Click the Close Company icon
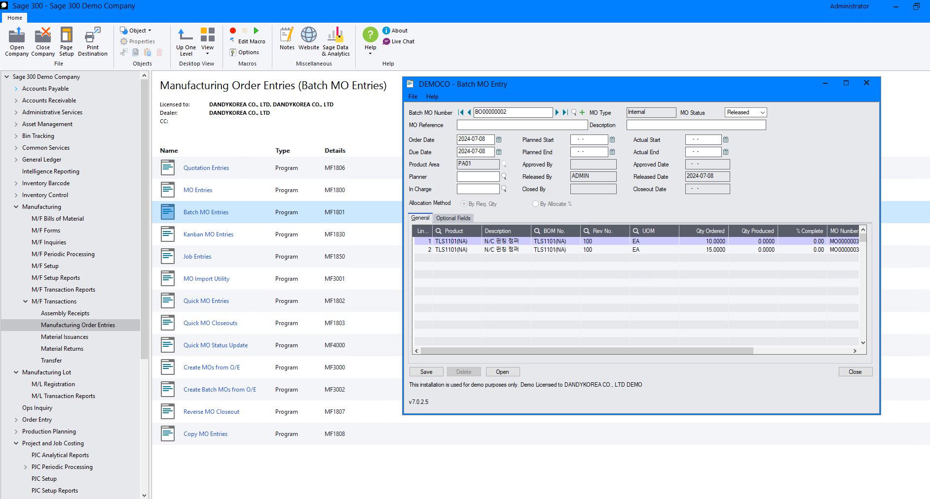930x499 pixels. pos(43,42)
